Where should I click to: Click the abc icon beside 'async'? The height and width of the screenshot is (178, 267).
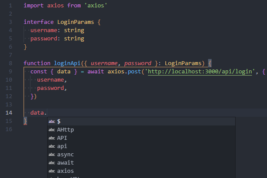point(52,155)
